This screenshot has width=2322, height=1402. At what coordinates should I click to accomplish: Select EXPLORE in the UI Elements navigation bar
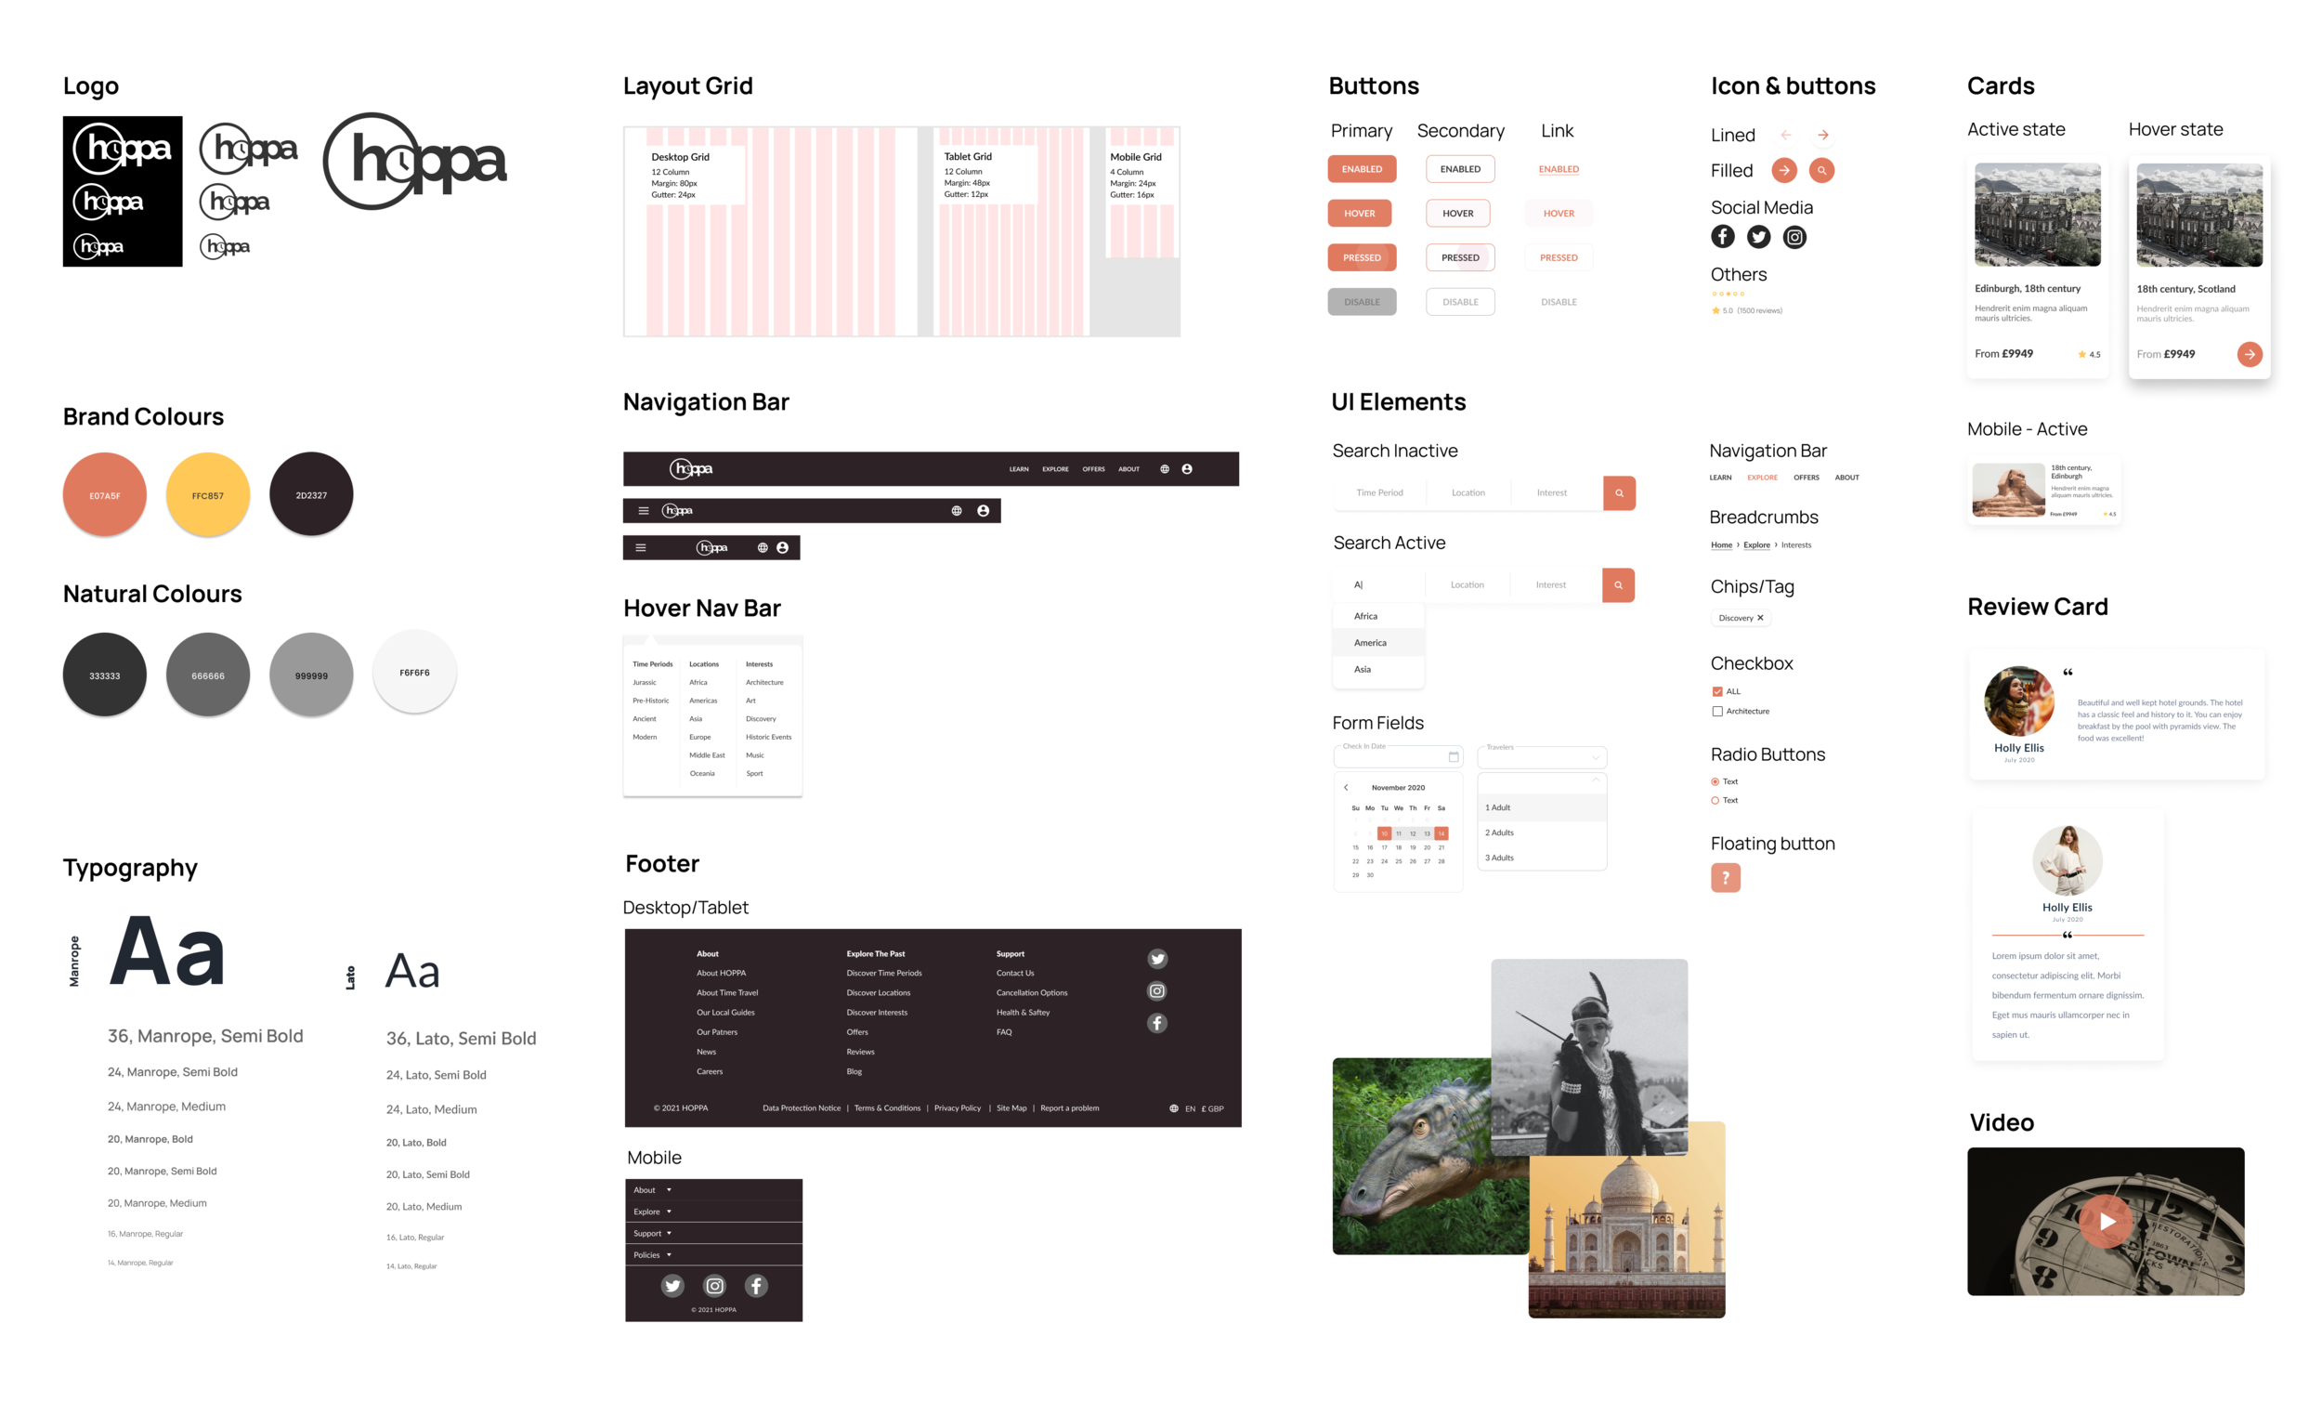1761,477
